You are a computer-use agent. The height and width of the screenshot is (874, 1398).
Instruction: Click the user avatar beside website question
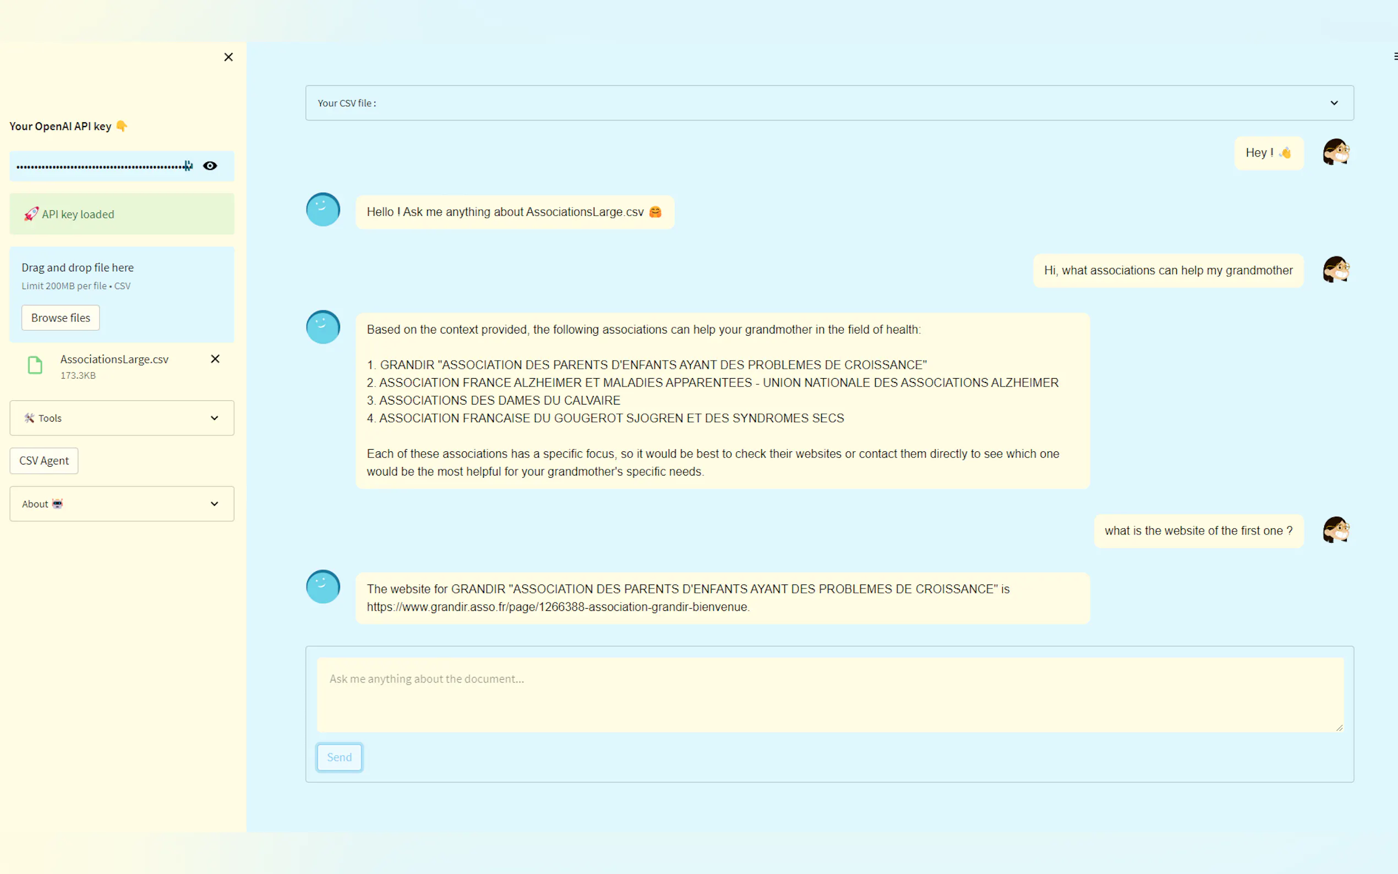1336,530
